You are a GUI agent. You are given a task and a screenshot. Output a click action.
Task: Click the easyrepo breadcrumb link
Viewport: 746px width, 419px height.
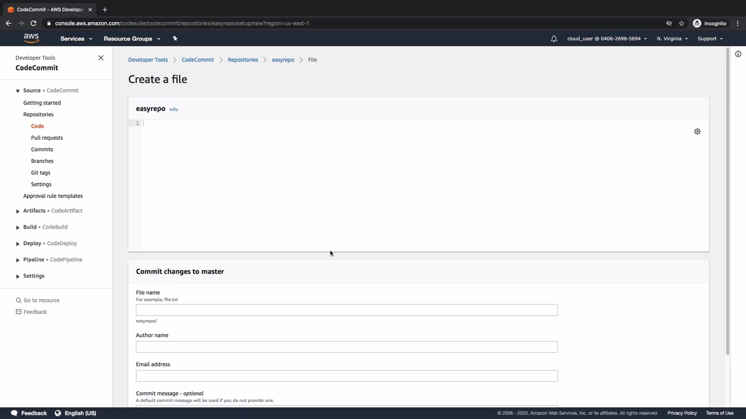click(x=283, y=59)
